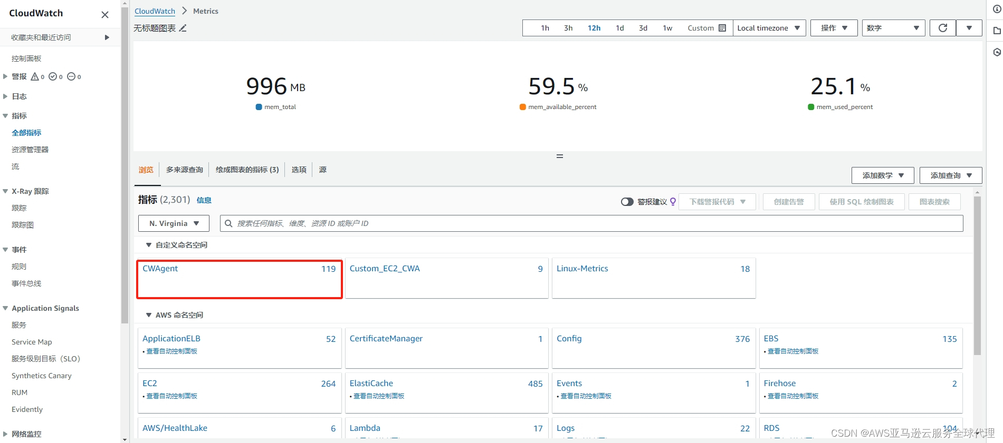The image size is (1003, 443).
Task: Refresh the graph with the reload icon
Action: (943, 28)
